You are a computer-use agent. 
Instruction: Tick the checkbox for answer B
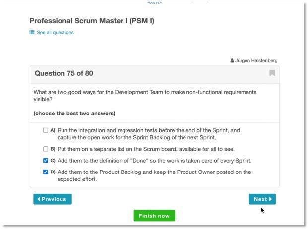pos(46,149)
